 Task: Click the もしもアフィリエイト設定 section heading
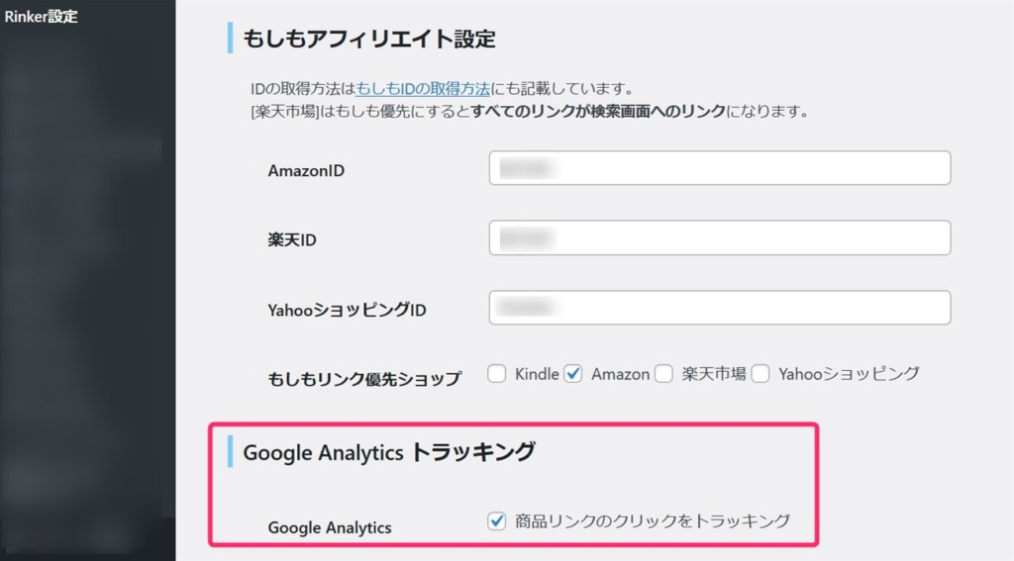click(368, 40)
